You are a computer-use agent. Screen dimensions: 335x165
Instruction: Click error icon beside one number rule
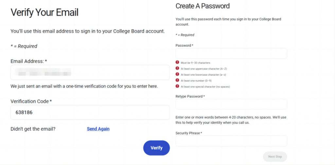point(177,80)
